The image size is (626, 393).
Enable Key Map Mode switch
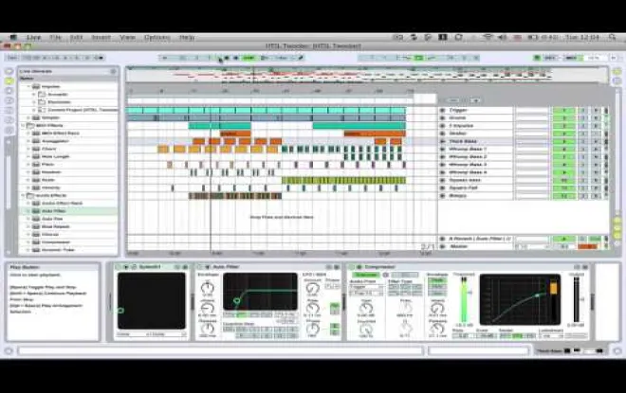(x=550, y=58)
